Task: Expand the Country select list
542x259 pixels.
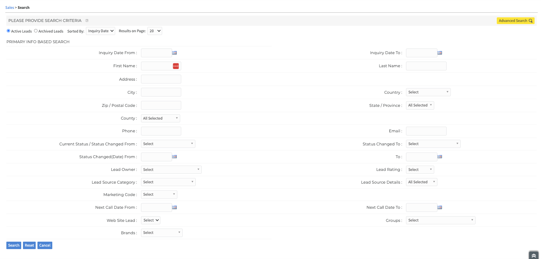Action: 428,92
